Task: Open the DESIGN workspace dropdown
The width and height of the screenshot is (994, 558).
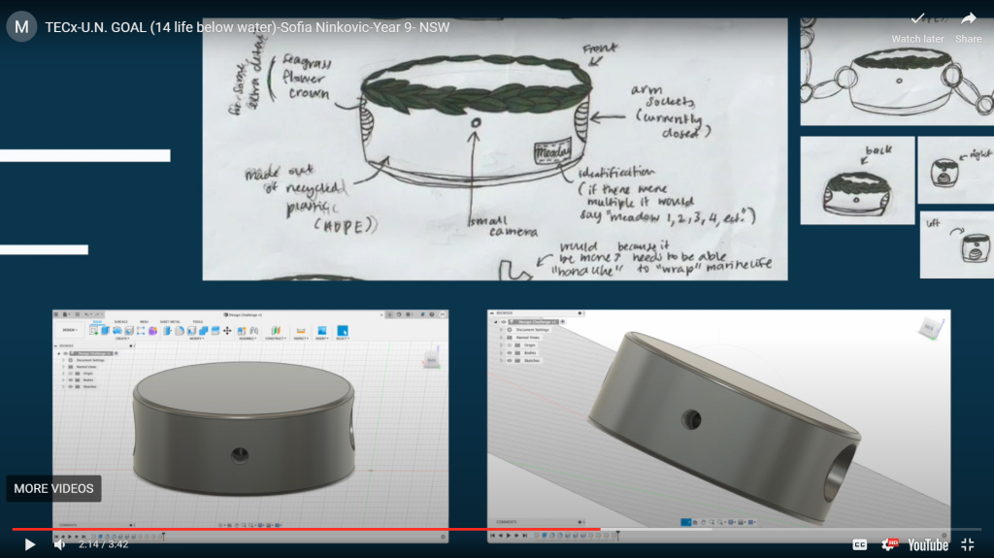Action: click(70, 330)
